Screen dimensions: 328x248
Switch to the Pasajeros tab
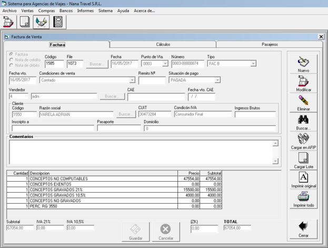tap(270, 45)
